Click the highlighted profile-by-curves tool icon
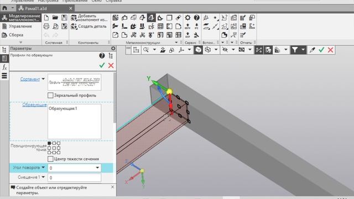This screenshot has height=199, width=354. (x=151, y=18)
